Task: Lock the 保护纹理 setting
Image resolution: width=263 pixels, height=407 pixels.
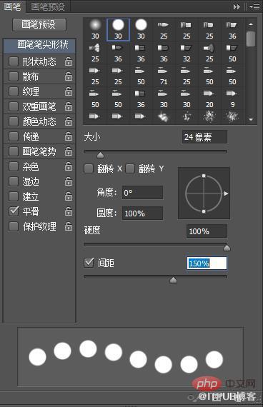Action: [x=69, y=226]
